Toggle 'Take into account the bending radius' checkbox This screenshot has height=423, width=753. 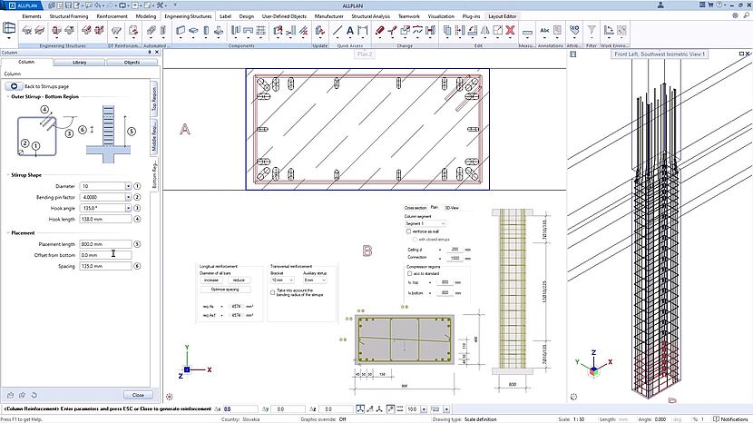(x=273, y=291)
